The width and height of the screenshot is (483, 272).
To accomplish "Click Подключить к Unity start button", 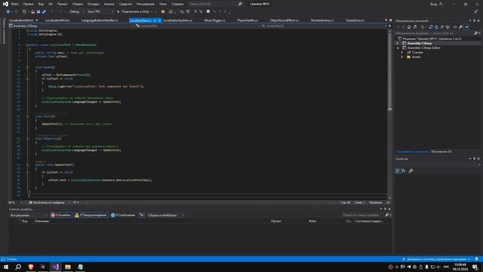I will [x=134, y=11].
